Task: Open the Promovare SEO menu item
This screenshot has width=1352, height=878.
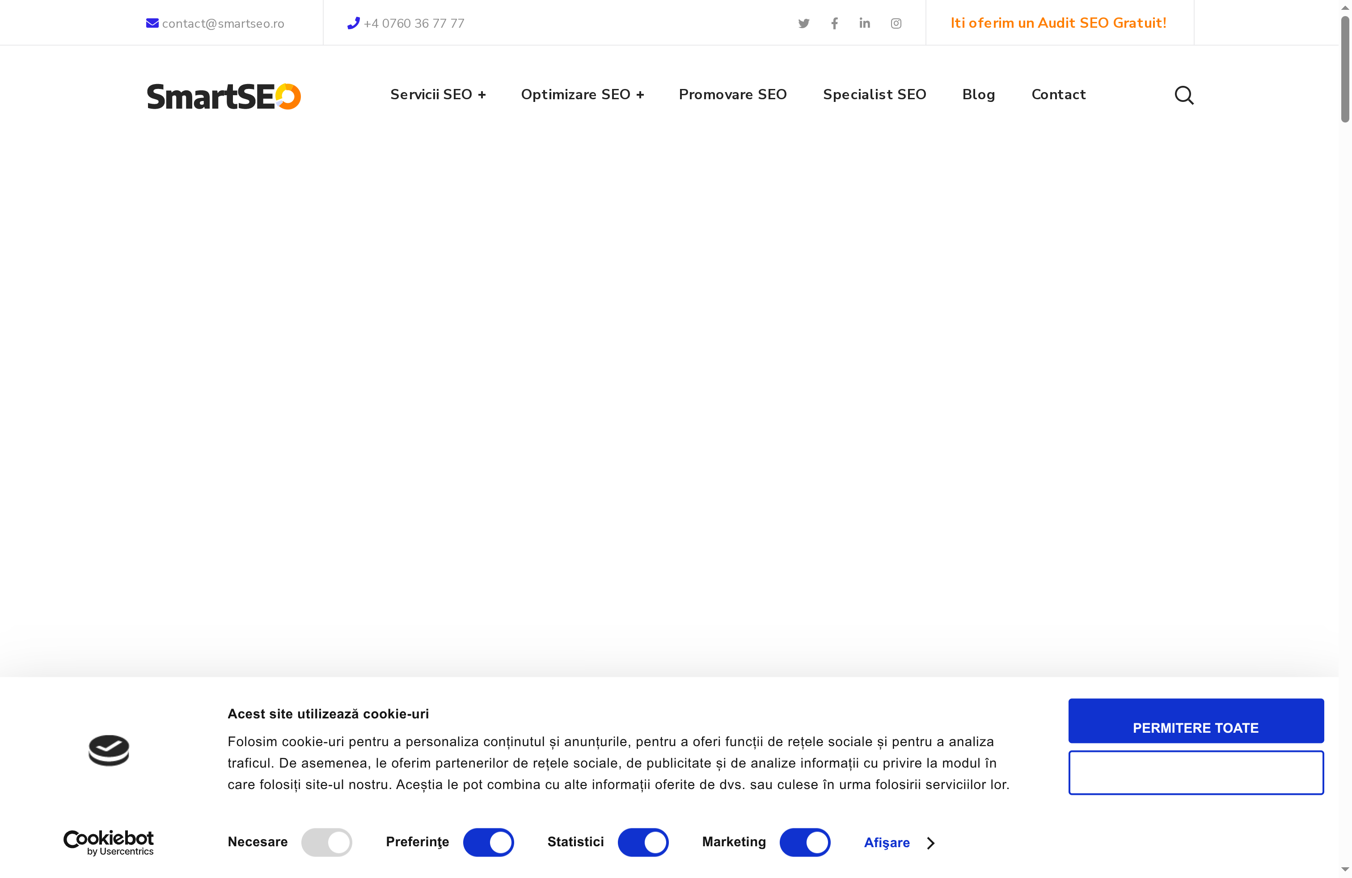Action: (x=732, y=94)
